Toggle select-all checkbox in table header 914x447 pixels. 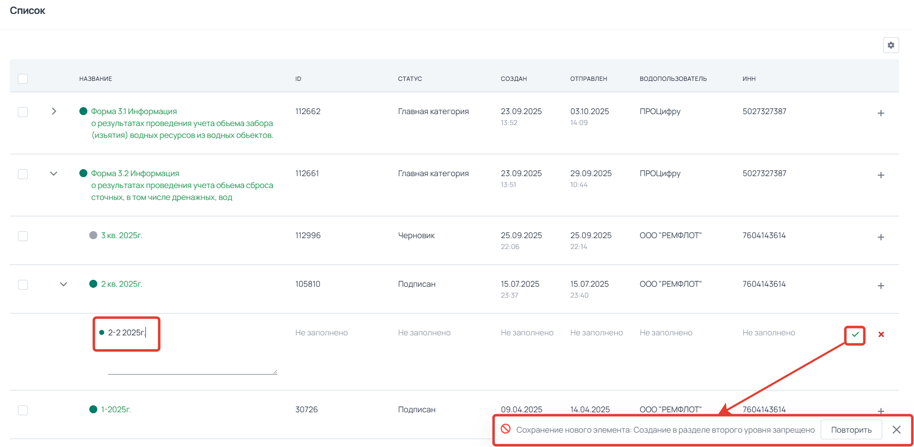pos(23,79)
